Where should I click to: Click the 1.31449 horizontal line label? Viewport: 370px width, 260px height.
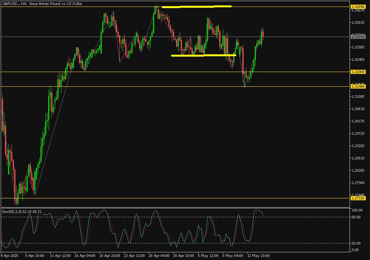[x=358, y=87]
